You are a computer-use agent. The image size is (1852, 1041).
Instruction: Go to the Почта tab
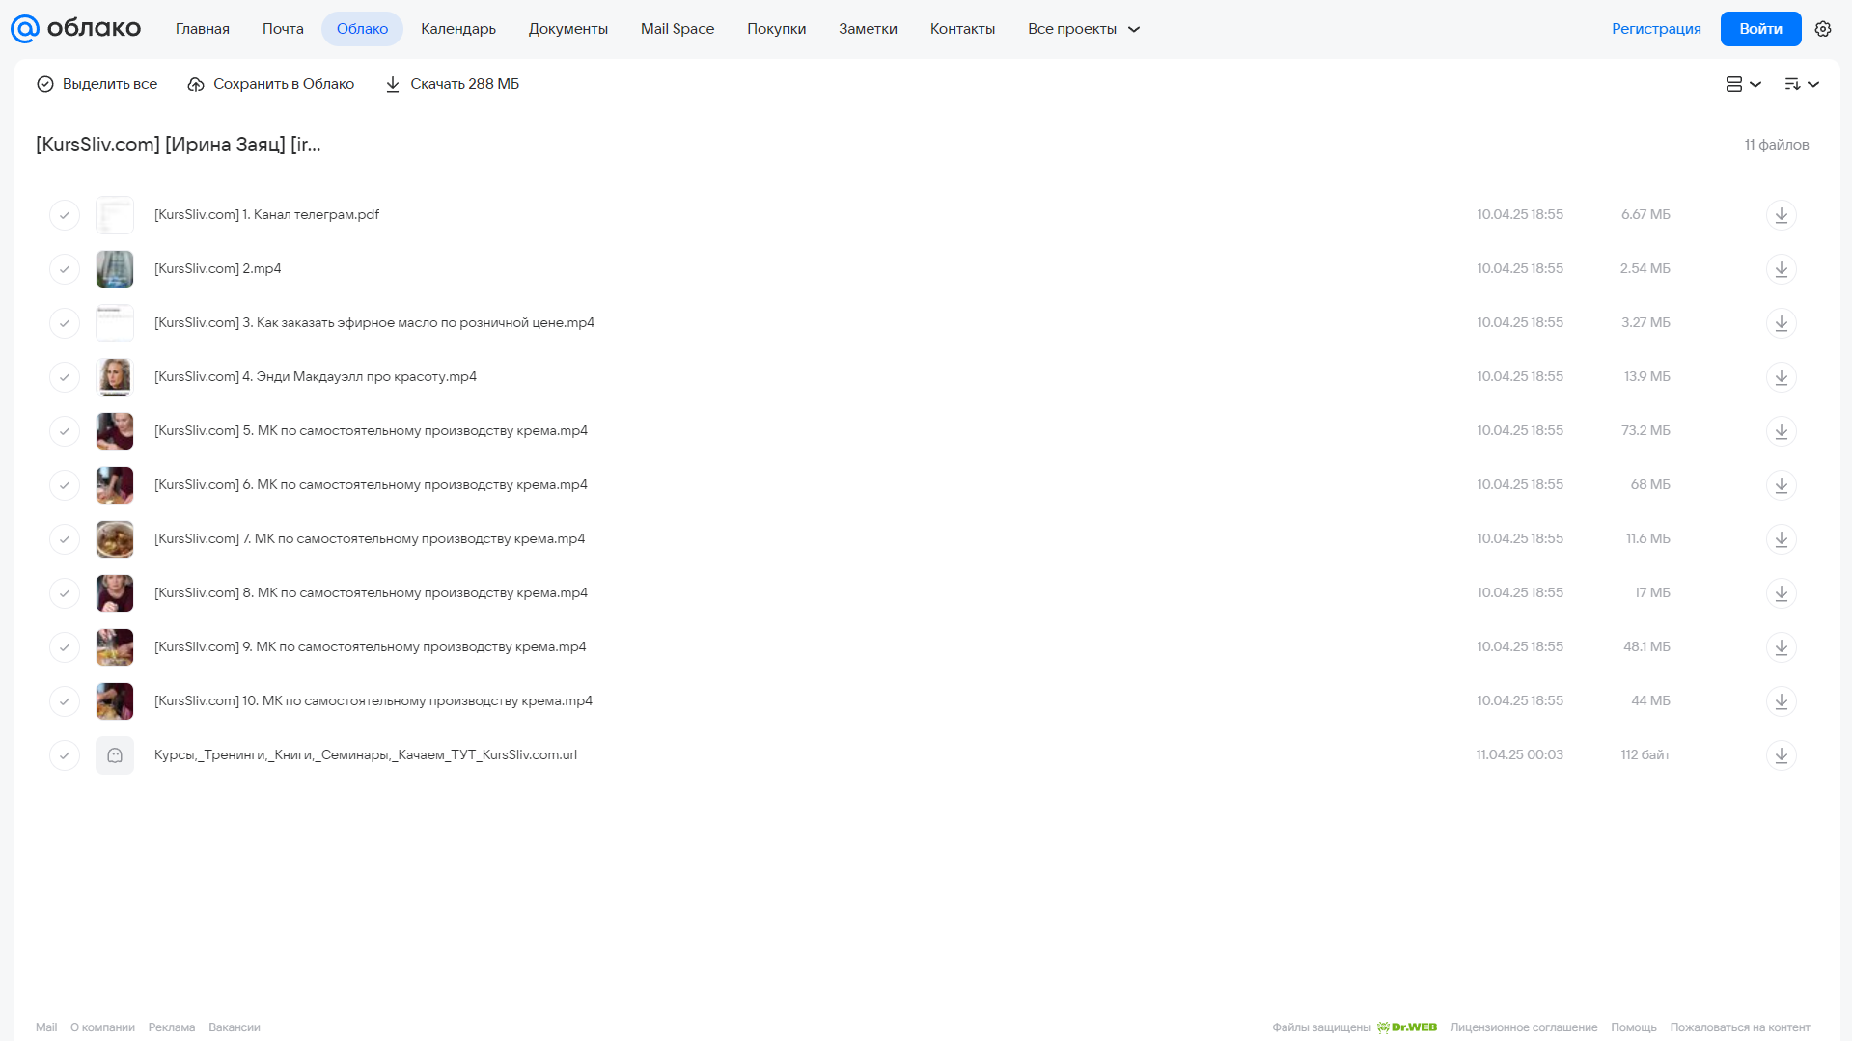coord(283,29)
